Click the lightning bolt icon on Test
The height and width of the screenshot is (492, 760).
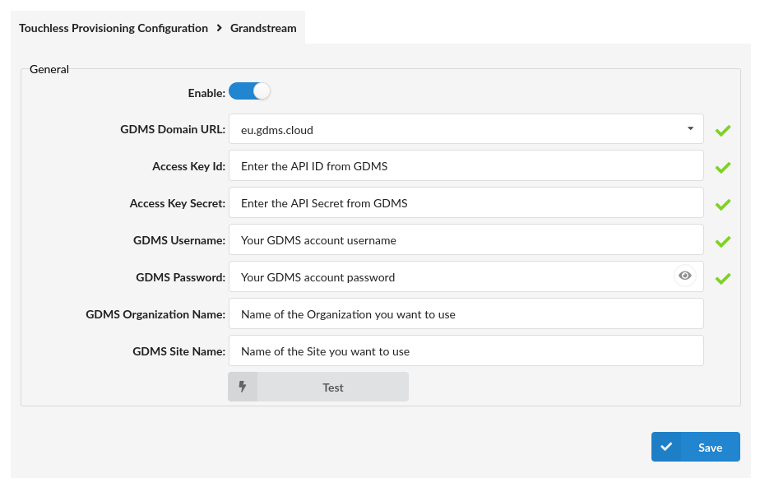[x=243, y=387]
